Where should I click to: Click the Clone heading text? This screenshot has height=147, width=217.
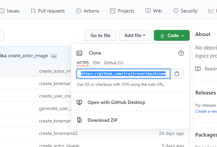pos(95,53)
